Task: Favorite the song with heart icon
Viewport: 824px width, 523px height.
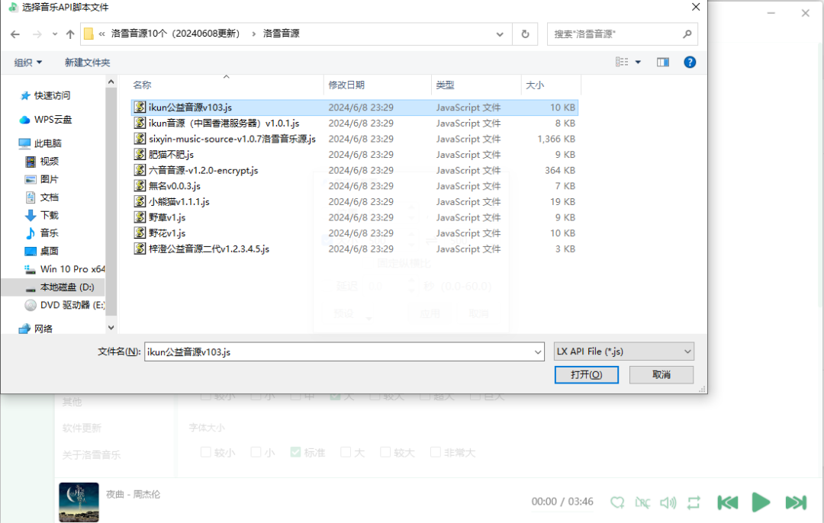Action: (617, 502)
